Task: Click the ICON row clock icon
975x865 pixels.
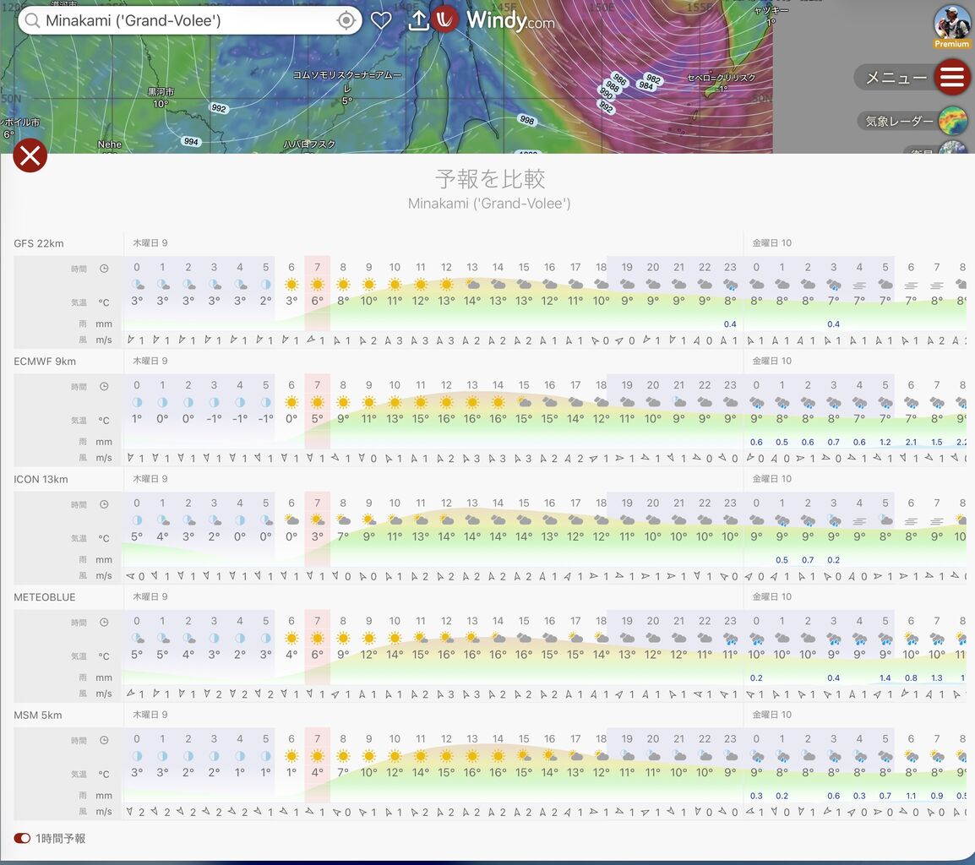Action: (104, 504)
